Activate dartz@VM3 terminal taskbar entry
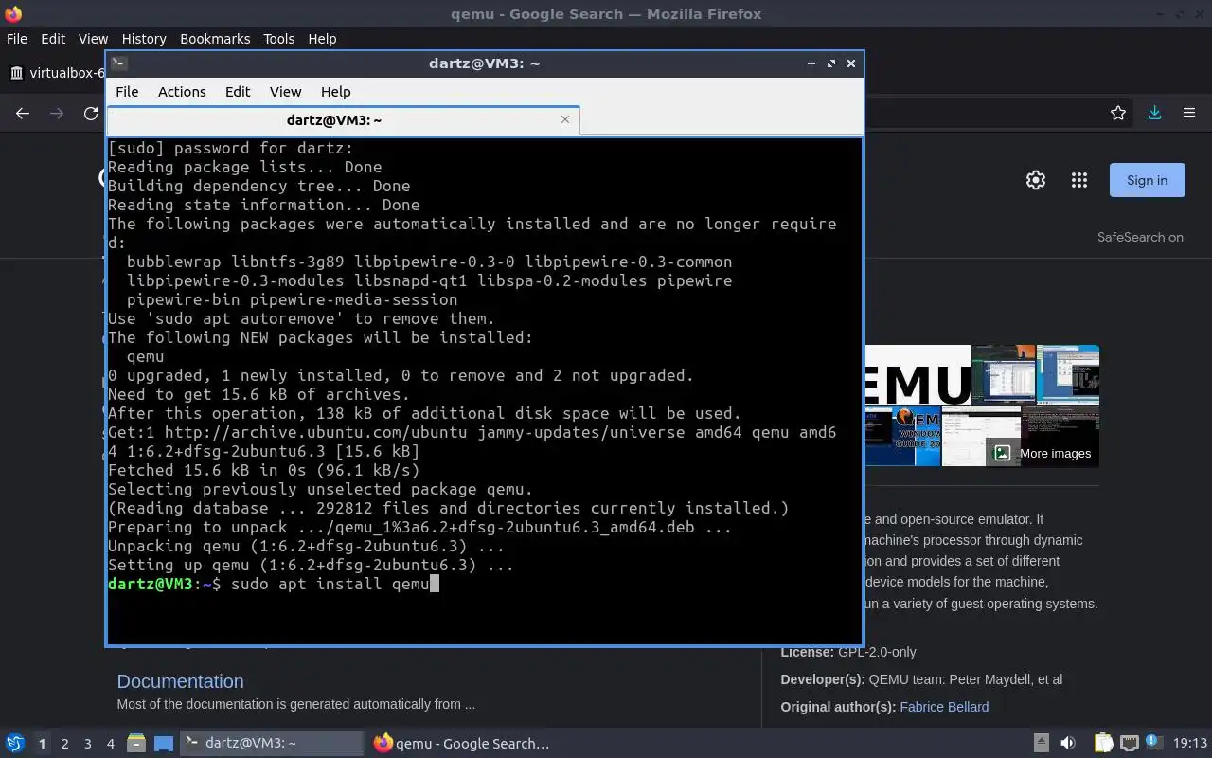The width and height of the screenshot is (1212, 758). pos(272,744)
